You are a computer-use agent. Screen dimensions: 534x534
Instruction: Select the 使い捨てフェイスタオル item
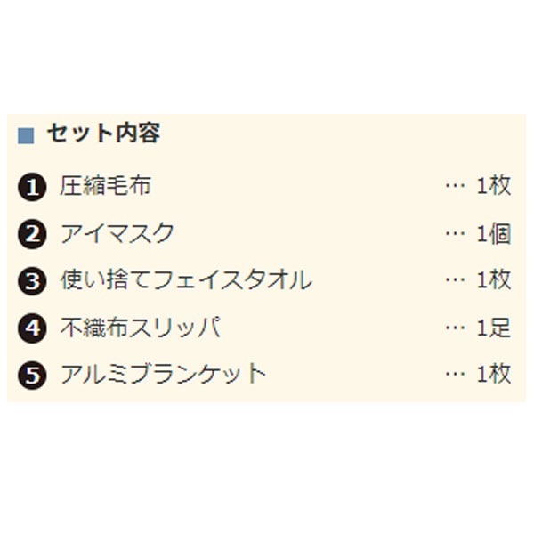(186, 280)
